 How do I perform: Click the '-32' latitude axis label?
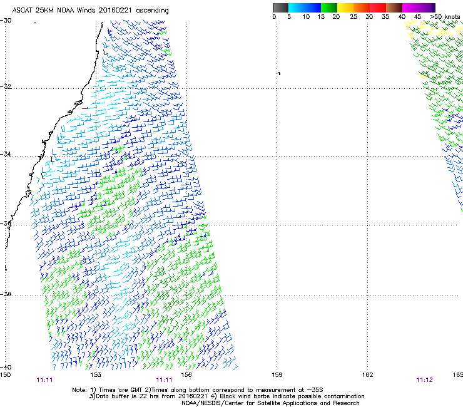click(x=6, y=86)
